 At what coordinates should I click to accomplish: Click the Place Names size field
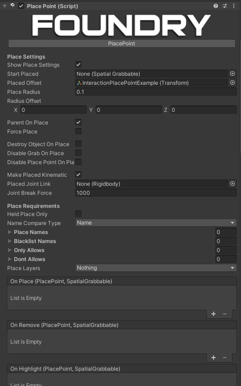[226, 232]
